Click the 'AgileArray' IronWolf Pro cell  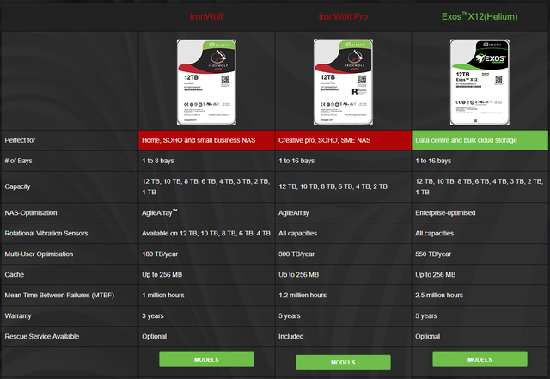click(x=343, y=212)
